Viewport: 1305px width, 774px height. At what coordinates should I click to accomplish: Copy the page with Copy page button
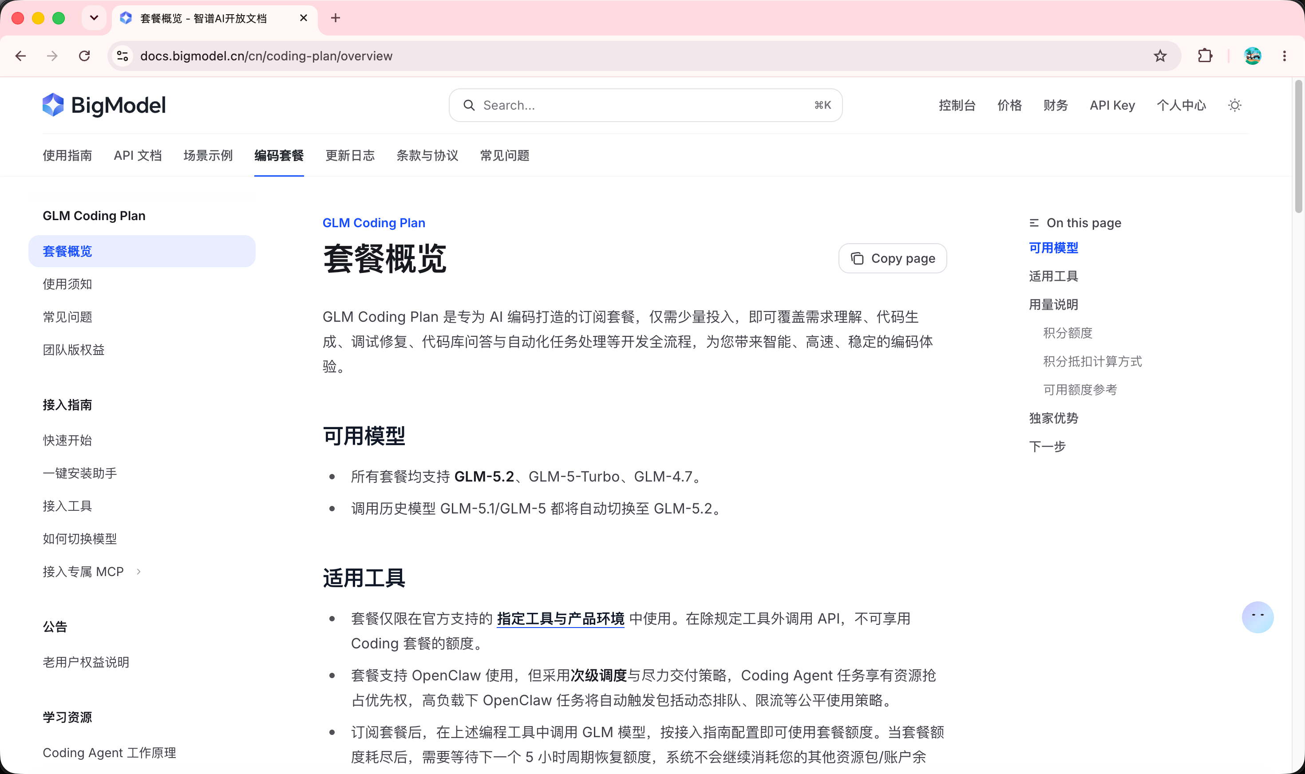point(893,258)
